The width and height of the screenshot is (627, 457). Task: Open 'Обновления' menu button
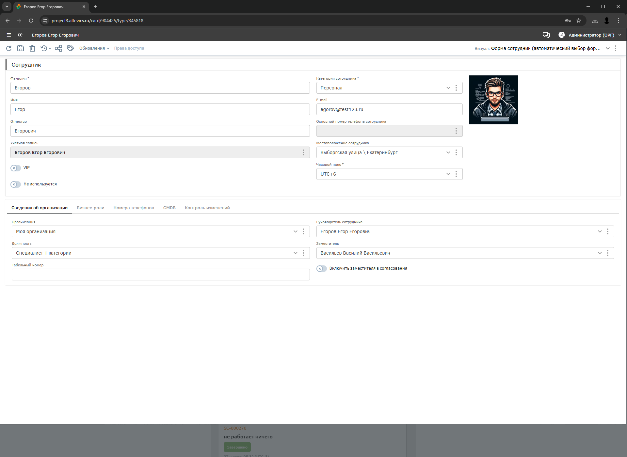94,48
